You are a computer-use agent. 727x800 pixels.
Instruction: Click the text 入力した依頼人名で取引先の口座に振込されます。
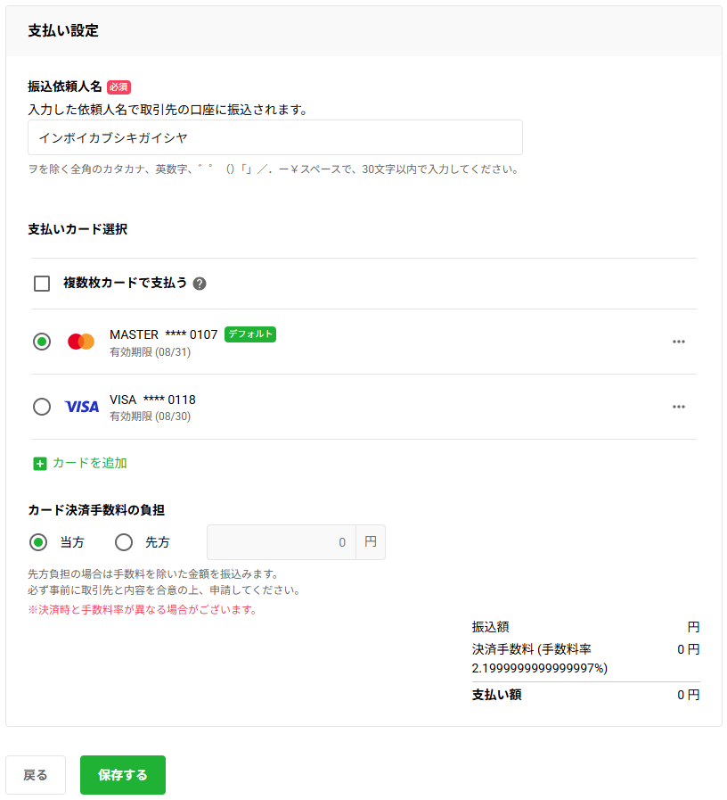tap(168, 110)
